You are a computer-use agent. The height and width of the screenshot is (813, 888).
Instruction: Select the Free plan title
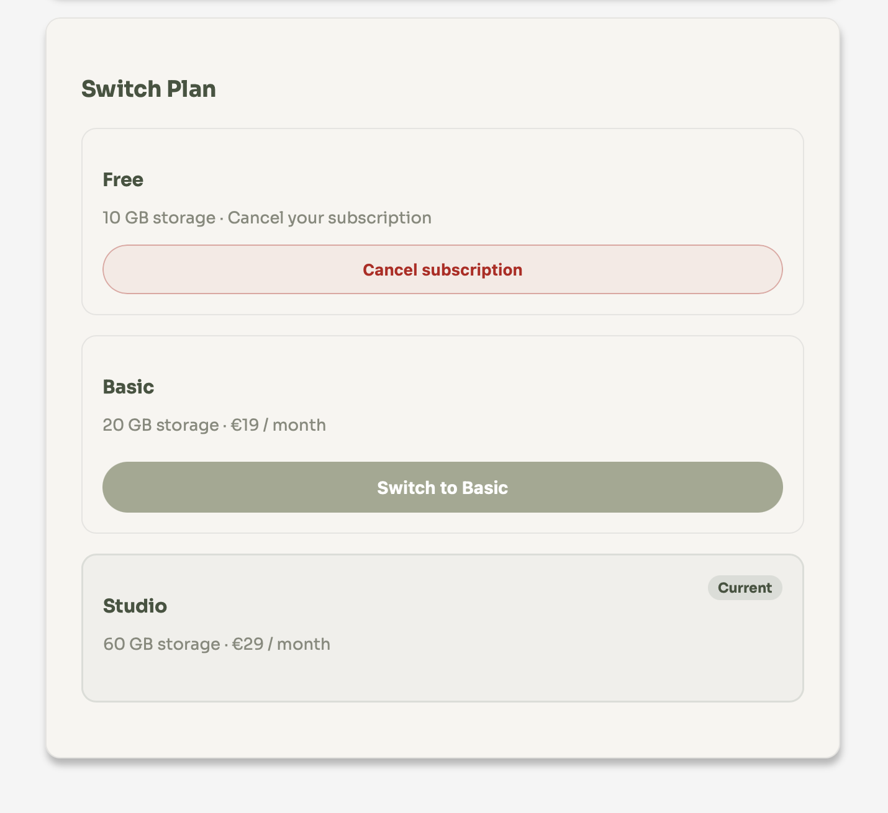(x=123, y=180)
